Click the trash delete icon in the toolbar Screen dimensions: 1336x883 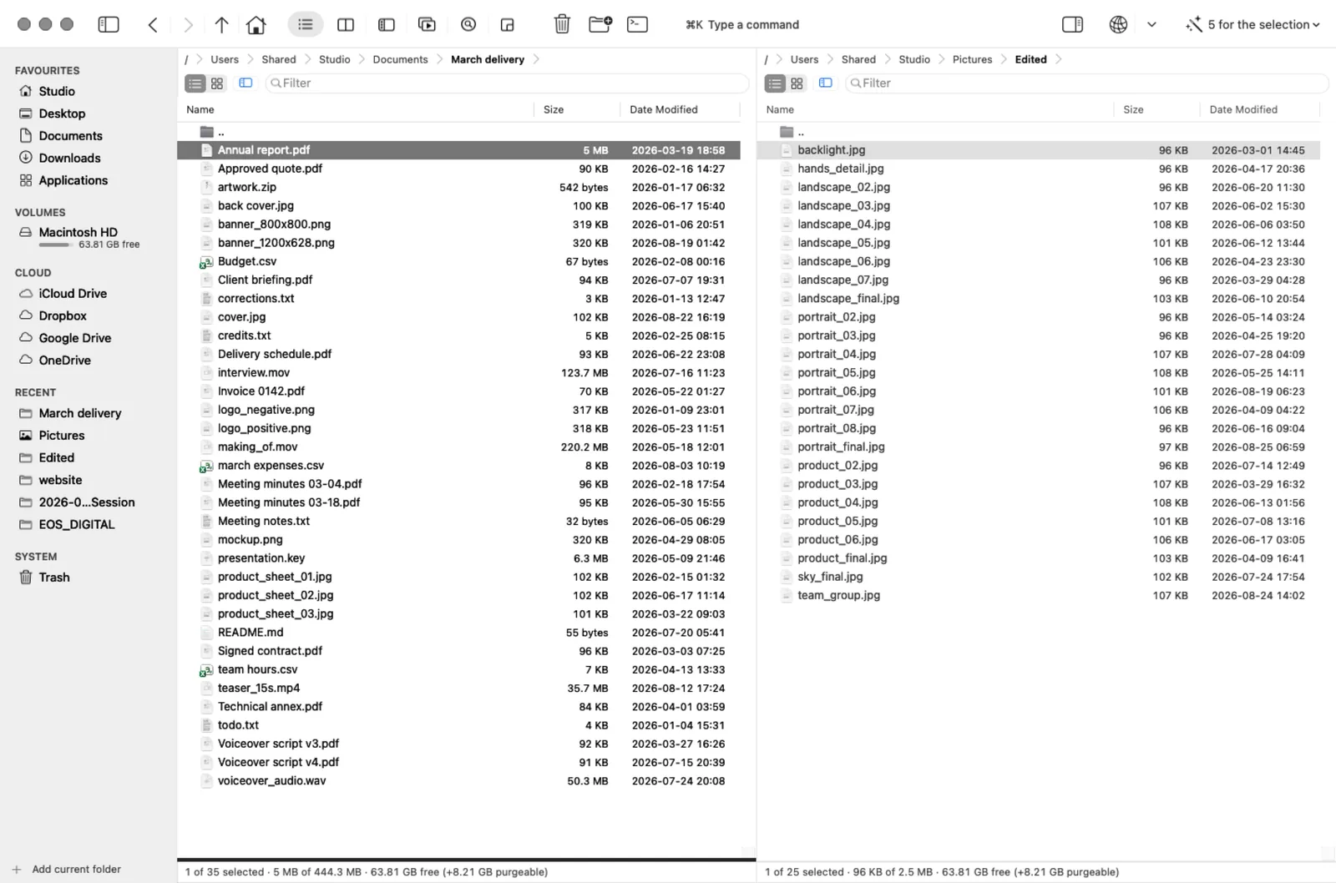[562, 24]
